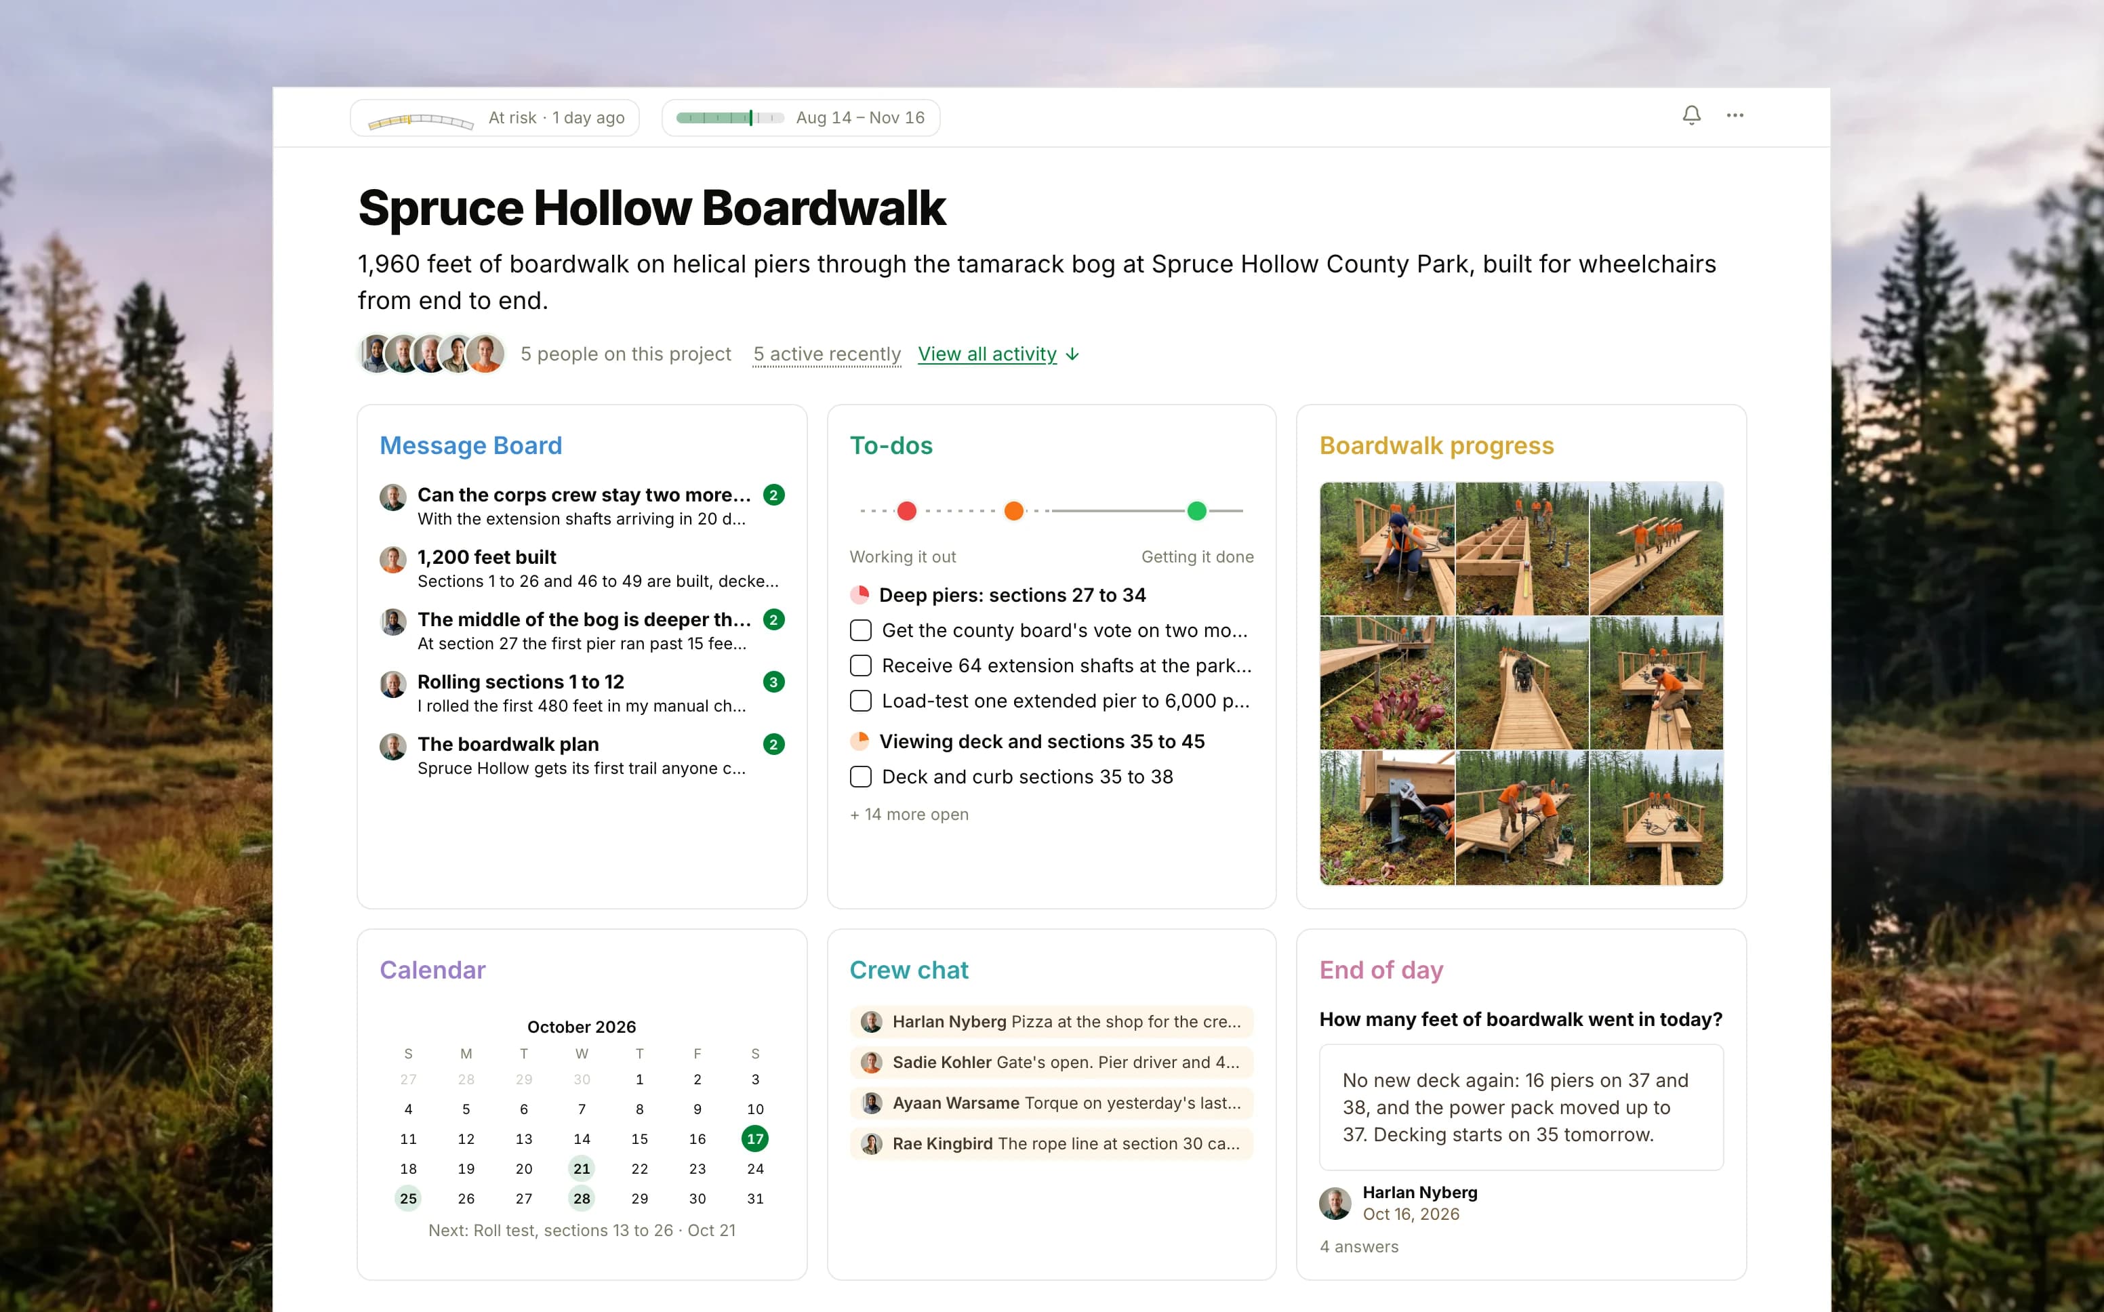Click author avatar beside 1,200 feet built

(393, 560)
